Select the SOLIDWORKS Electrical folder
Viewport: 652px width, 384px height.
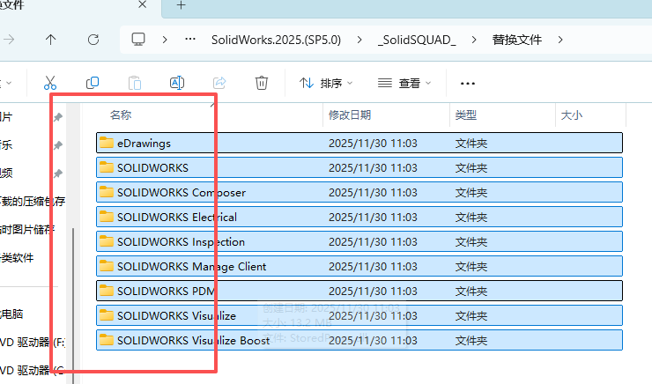(x=359, y=217)
